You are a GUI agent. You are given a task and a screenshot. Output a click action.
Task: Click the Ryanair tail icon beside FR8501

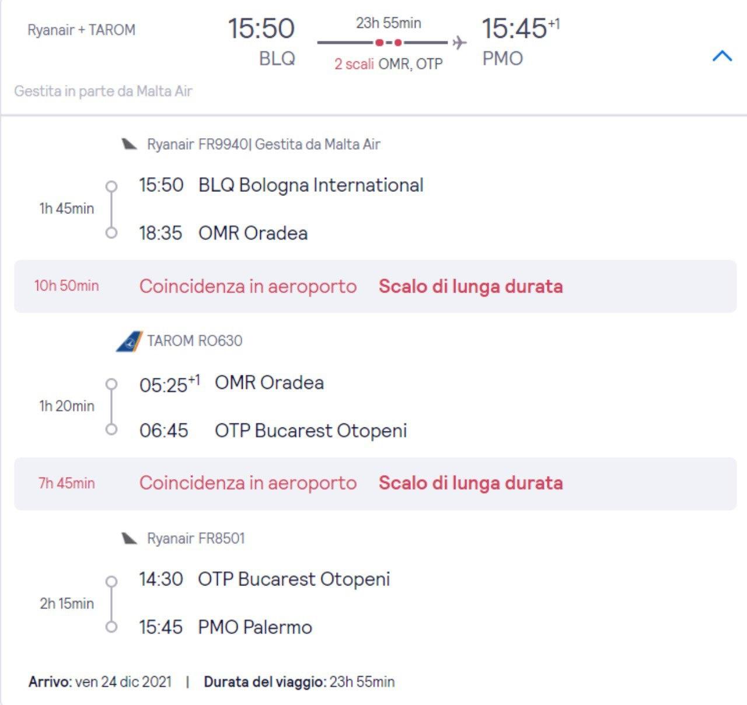point(129,538)
